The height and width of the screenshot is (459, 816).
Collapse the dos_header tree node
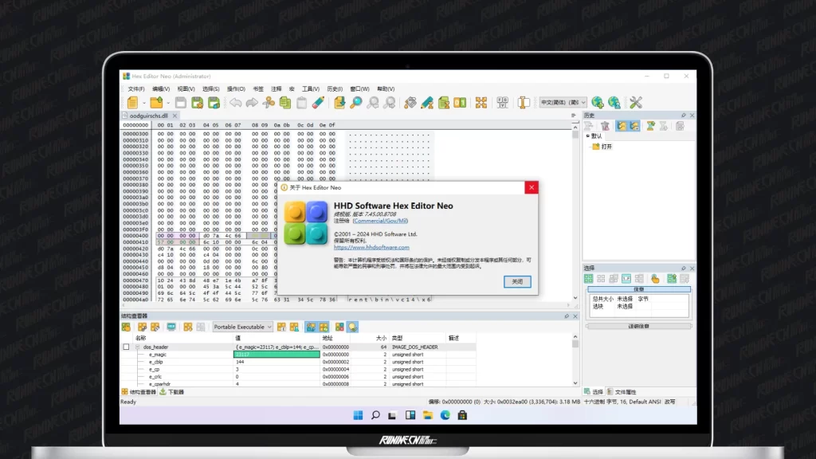click(137, 347)
